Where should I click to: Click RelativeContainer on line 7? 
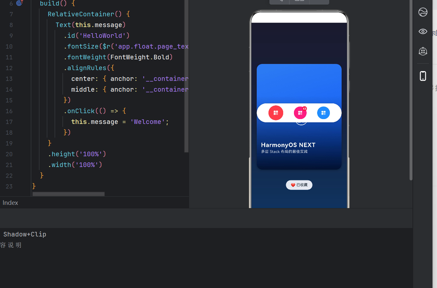[x=81, y=14]
